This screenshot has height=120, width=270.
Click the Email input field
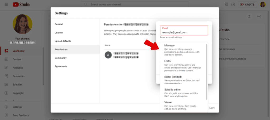pos(184,32)
